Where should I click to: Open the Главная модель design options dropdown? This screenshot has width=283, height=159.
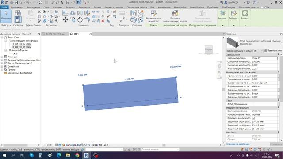[160, 149]
